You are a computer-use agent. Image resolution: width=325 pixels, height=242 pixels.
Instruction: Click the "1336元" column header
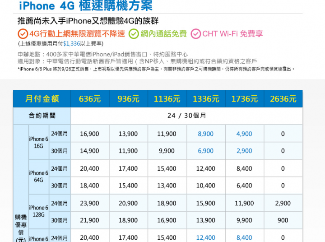click(206, 99)
